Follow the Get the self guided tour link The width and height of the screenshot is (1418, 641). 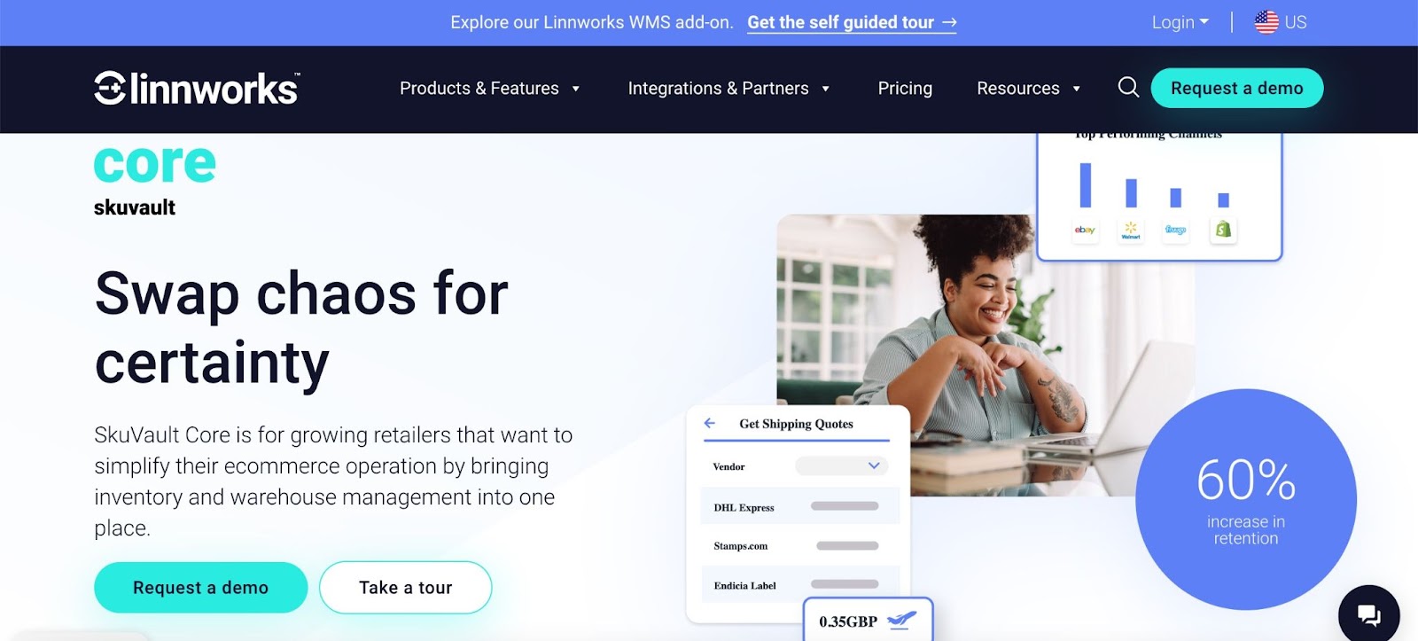point(852,22)
